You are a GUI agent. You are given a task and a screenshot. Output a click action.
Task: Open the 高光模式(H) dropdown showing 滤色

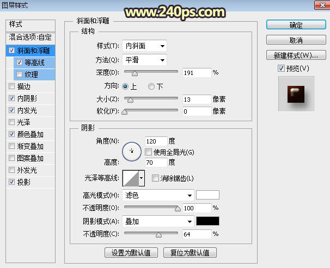coord(158,195)
